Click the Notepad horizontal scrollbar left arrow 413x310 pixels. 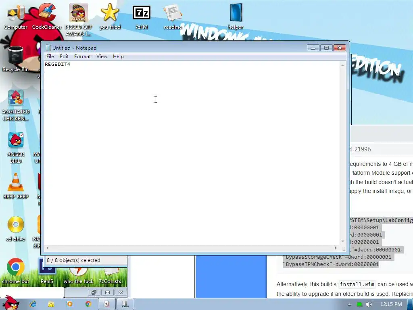pos(48,248)
